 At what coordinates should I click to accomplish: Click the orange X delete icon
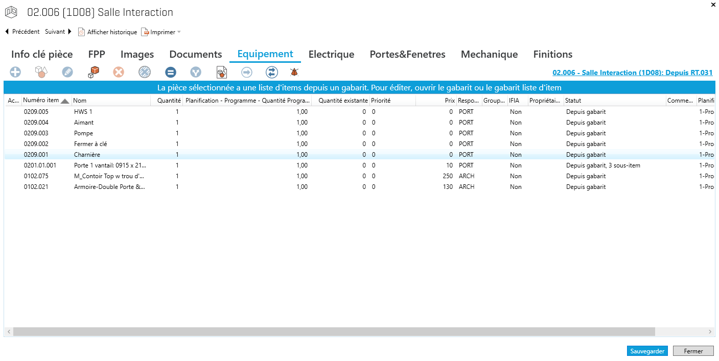coord(119,73)
